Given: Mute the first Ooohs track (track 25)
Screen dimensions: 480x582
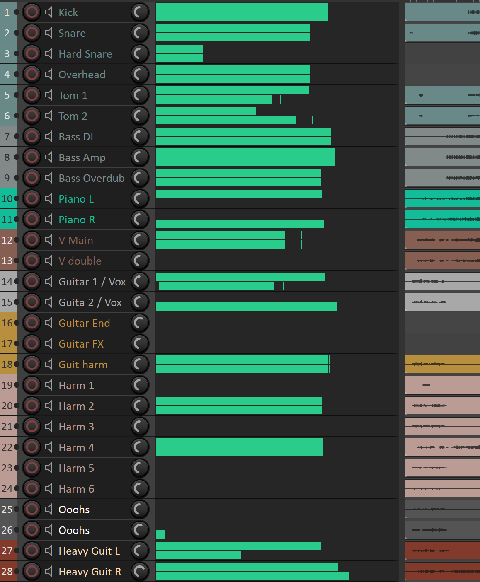Looking at the screenshot, I should [x=48, y=510].
